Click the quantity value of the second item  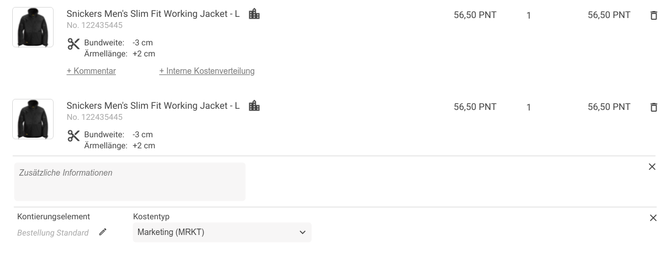coord(528,108)
